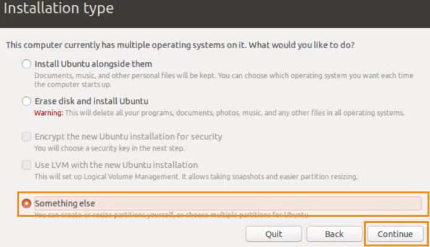
Task: Click description 'Documents, music, and other personal files'
Action: click(x=224, y=80)
